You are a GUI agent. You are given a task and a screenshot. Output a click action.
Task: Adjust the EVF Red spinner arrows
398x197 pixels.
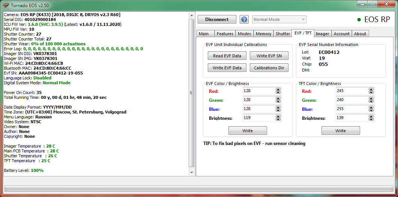tap(278, 91)
